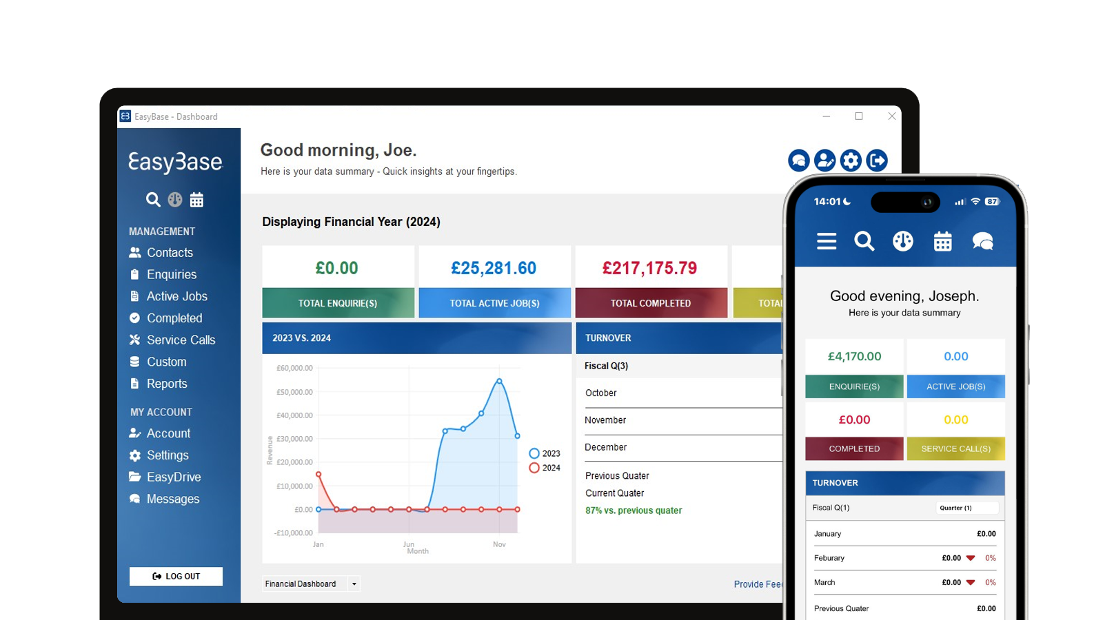Open Completed in the sidebar

pyautogui.click(x=166, y=318)
